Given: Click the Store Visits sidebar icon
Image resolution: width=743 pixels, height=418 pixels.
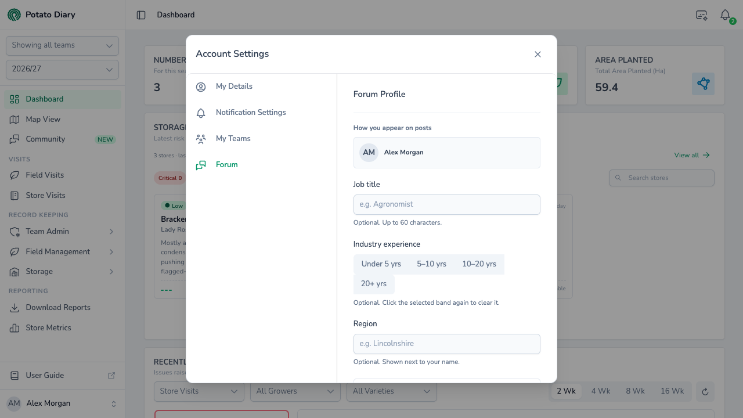Looking at the screenshot, I should click(x=15, y=196).
